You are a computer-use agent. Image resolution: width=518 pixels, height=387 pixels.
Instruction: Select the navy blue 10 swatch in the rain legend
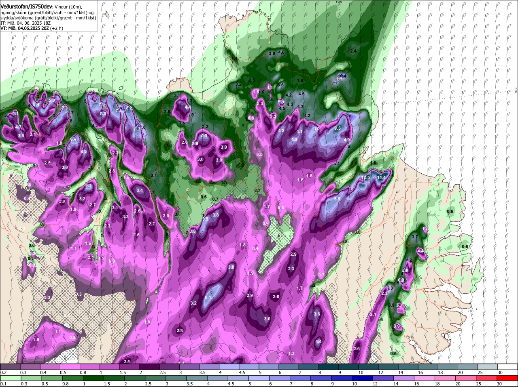[x=362, y=378]
